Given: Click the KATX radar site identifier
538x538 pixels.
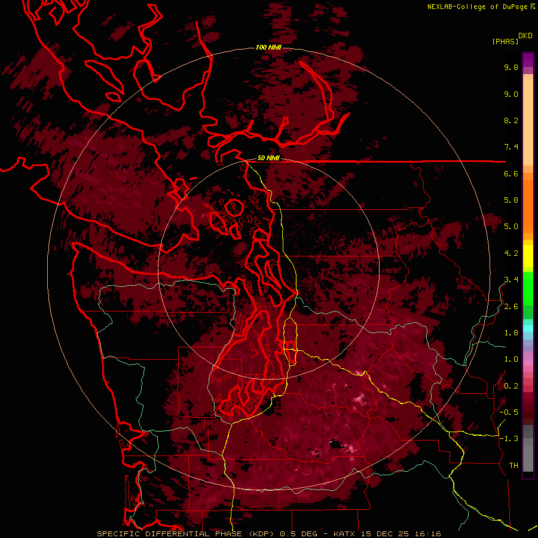Looking at the screenshot, I should pos(345,534).
